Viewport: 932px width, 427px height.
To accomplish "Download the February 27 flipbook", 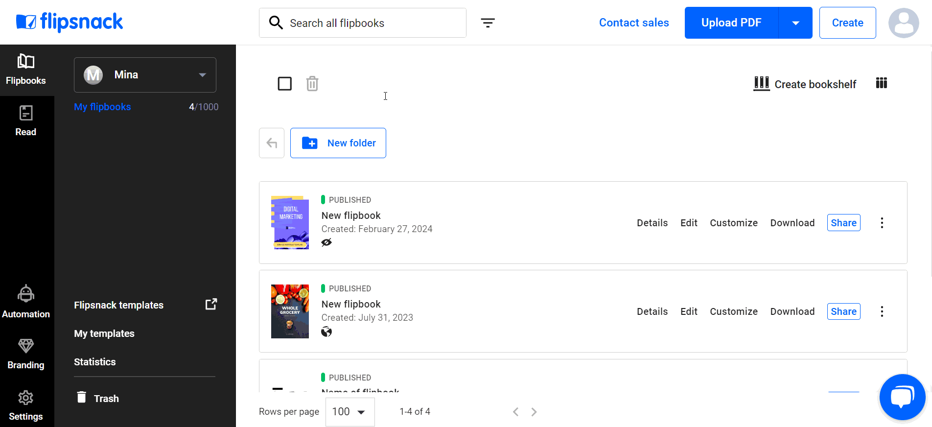I will coord(792,223).
